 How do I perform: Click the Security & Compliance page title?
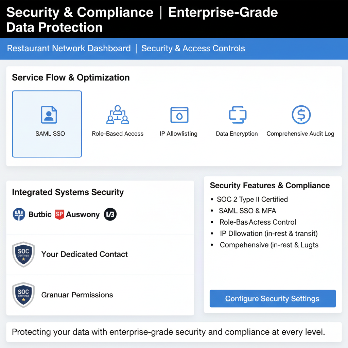[142, 19]
